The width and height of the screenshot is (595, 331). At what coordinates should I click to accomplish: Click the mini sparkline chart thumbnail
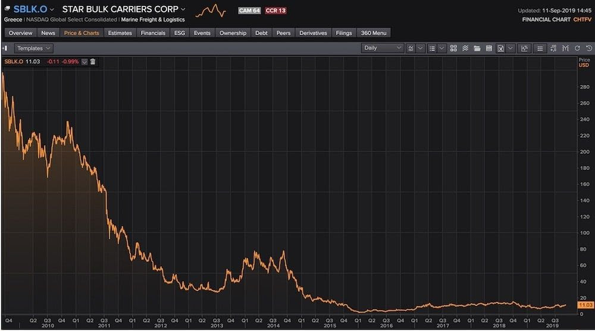click(x=211, y=11)
